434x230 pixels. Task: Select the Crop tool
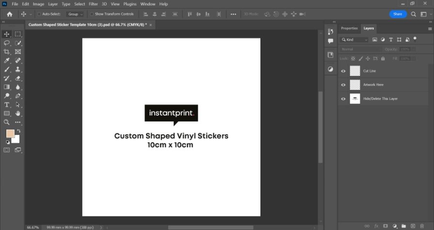tap(7, 52)
